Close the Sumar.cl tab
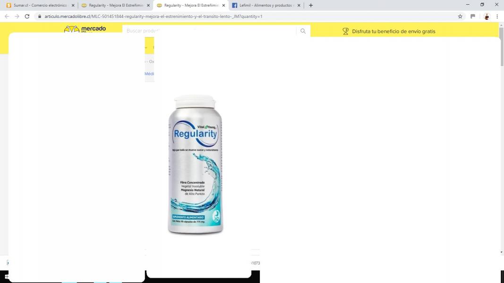Image resolution: width=504 pixels, height=283 pixels. pyautogui.click(x=73, y=6)
